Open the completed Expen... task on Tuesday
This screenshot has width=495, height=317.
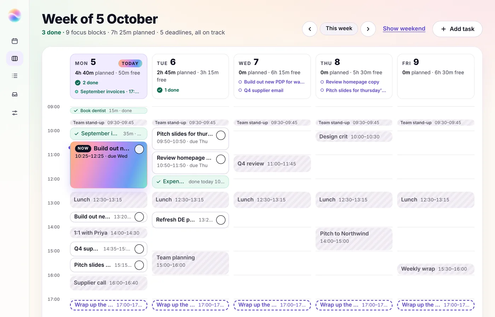click(x=190, y=182)
